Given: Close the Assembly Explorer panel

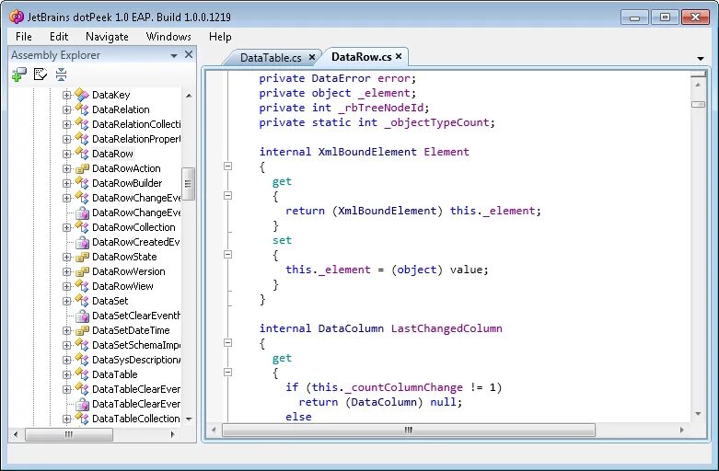Looking at the screenshot, I should (x=189, y=54).
